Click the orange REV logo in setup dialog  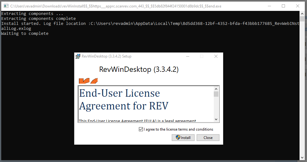click(x=88, y=81)
